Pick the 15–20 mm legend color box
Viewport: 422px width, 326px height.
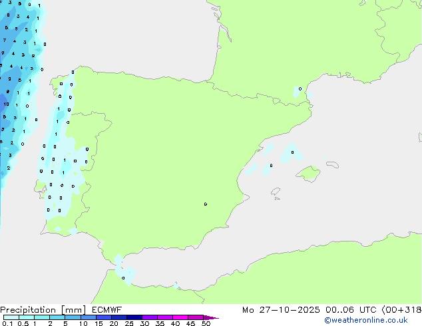[x=104, y=317]
